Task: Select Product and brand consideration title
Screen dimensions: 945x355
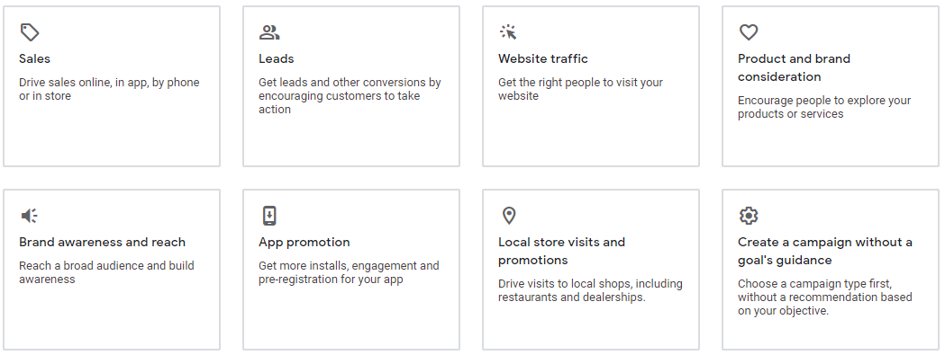Action: (794, 67)
